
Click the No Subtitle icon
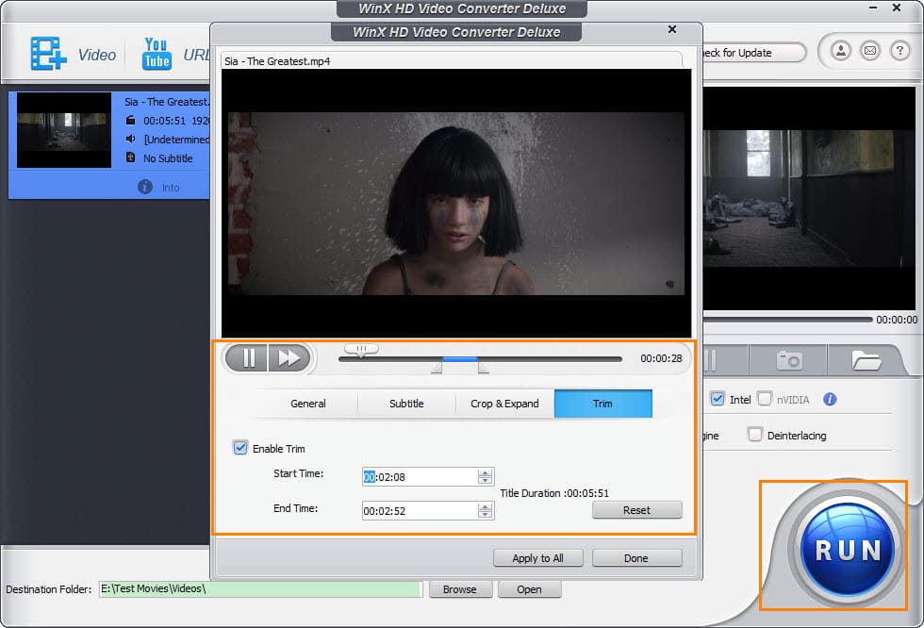click(x=131, y=157)
